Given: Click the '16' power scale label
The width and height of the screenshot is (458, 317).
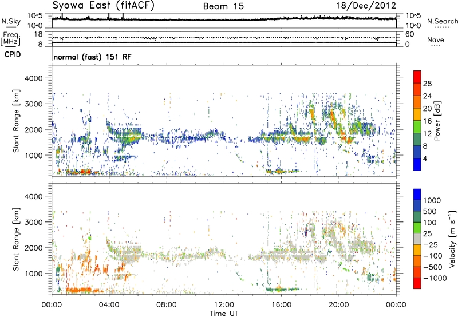Looking at the screenshot, I should pos(427,121).
